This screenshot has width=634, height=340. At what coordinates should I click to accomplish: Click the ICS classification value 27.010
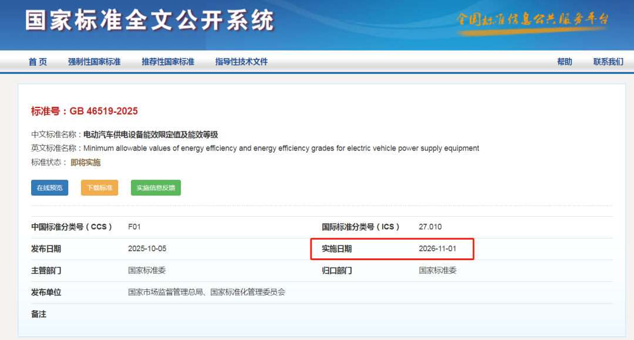point(430,227)
